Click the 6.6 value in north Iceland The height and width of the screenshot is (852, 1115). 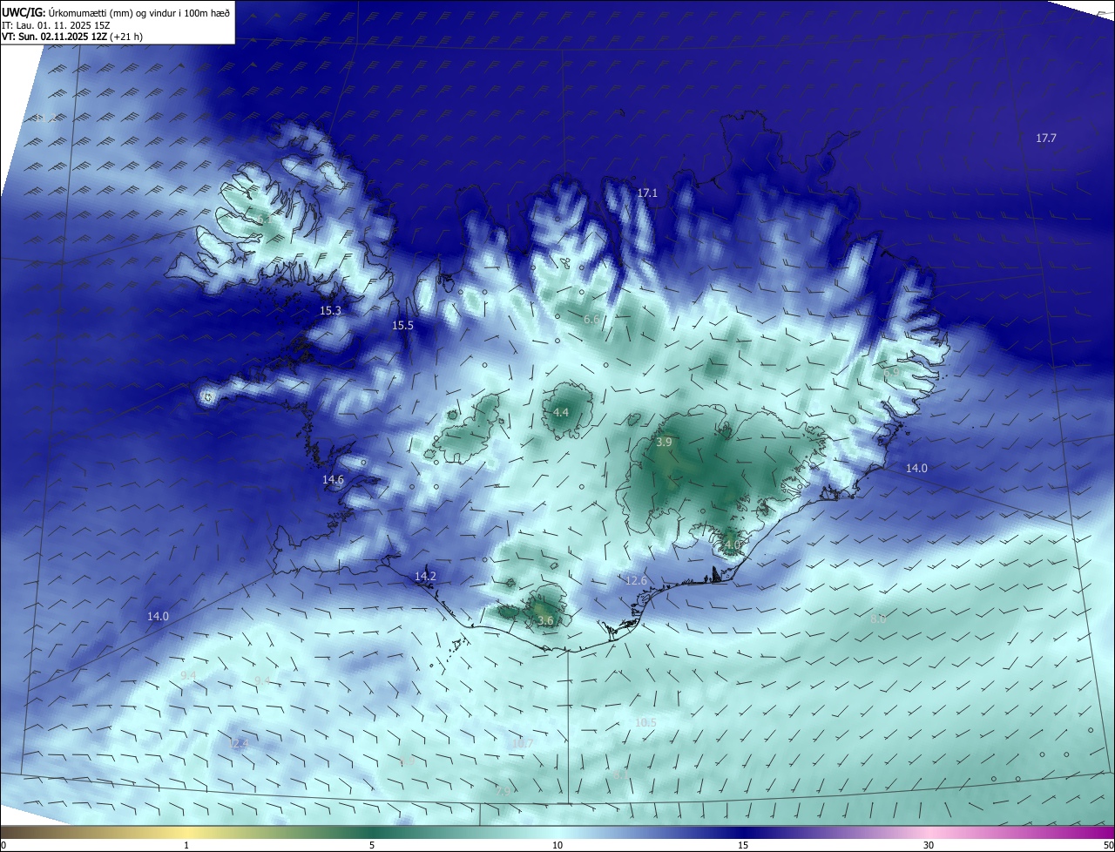coord(591,320)
